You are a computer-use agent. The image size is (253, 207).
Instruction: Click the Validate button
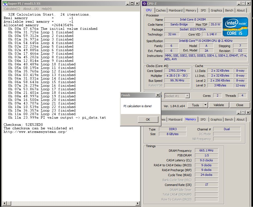(x=219, y=105)
